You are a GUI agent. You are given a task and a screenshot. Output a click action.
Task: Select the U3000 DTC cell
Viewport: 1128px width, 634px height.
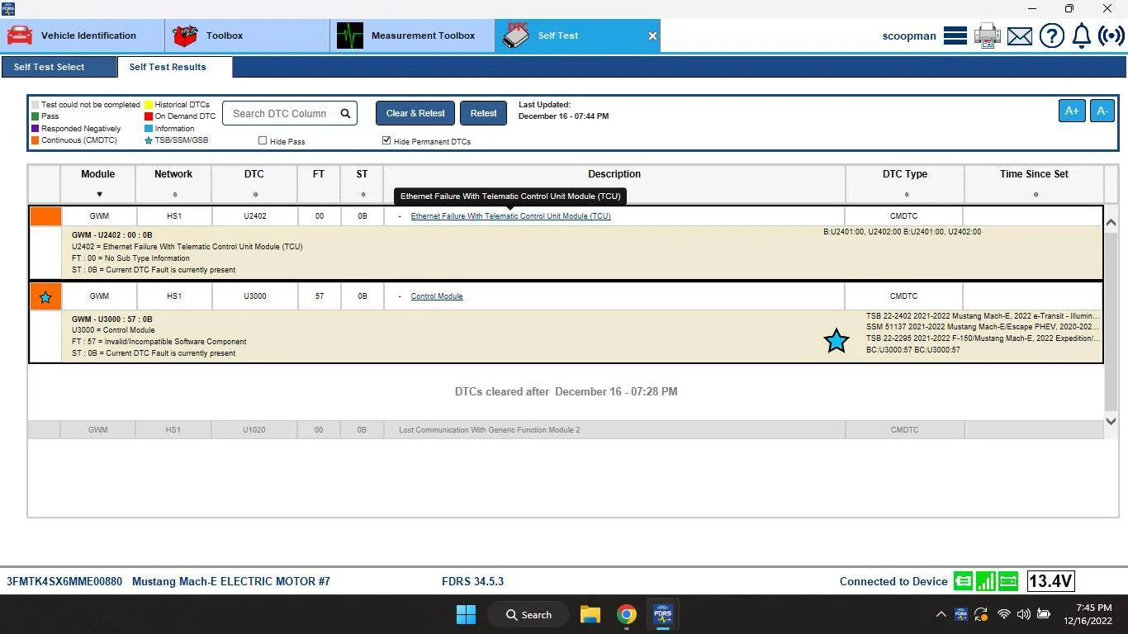(254, 296)
